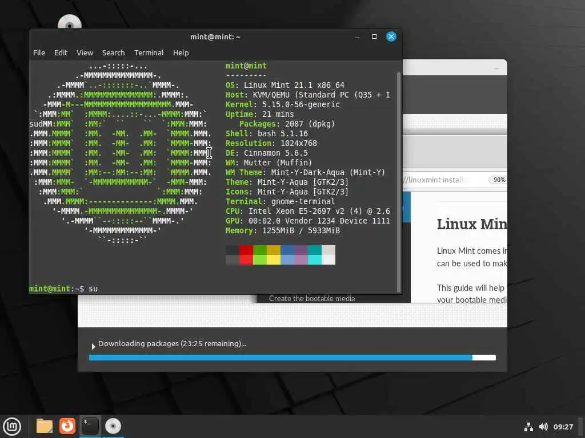Open the View menu in terminal
The height and width of the screenshot is (438, 585).
pos(85,53)
